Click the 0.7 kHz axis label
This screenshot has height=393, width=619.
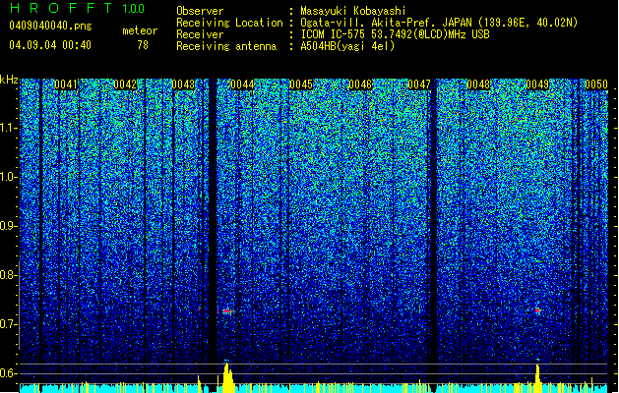click(8, 324)
